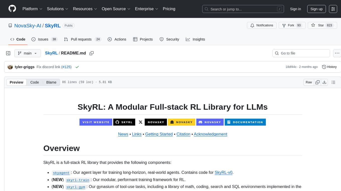Click the GitHub SkyRL badge
The image size is (341, 191).
[124, 122]
